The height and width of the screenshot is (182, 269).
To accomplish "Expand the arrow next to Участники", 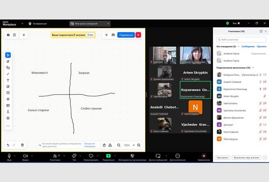I will pyautogui.click(x=64, y=156).
